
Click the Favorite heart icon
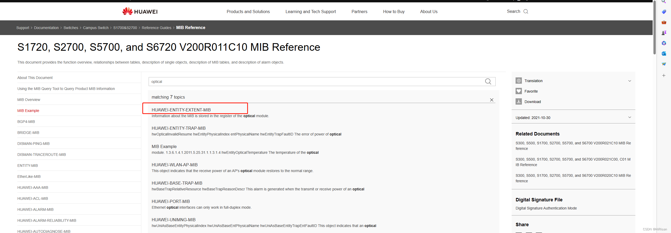[x=519, y=91]
